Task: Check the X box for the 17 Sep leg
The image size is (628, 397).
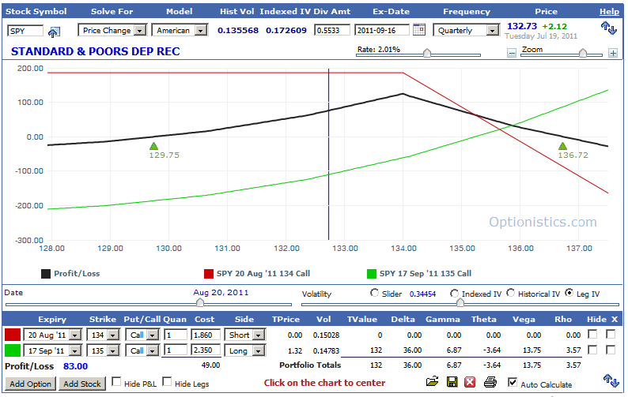Action: pyautogui.click(x=611, y=350)
